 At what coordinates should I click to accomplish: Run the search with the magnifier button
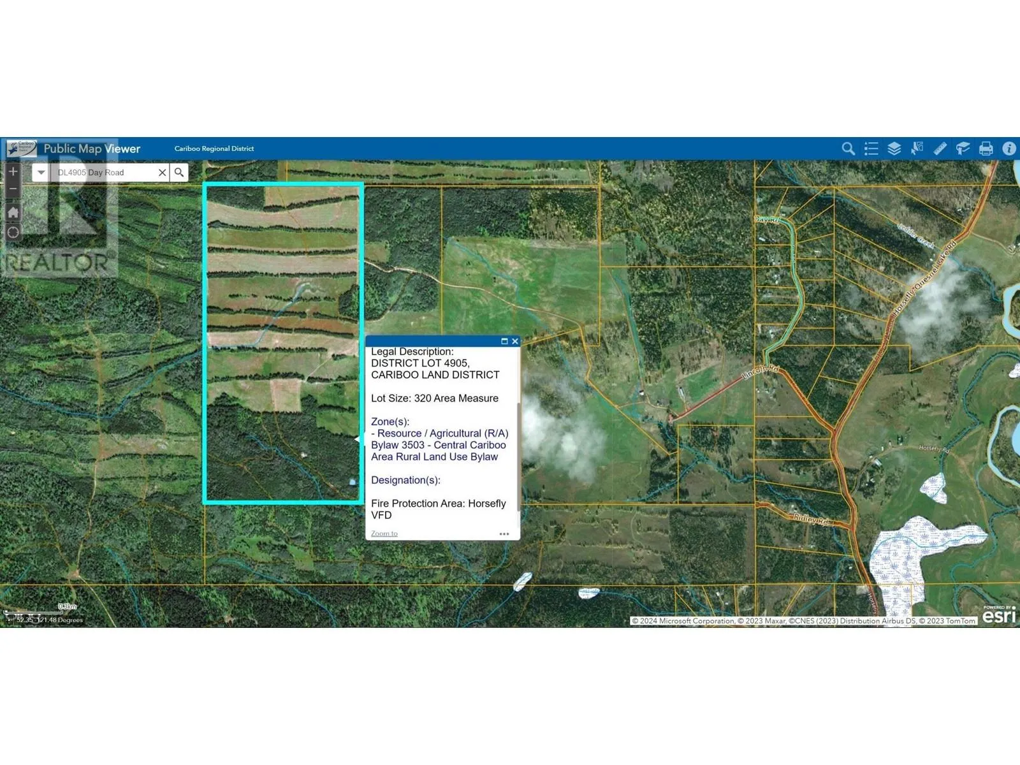click(x=179, y=173)
